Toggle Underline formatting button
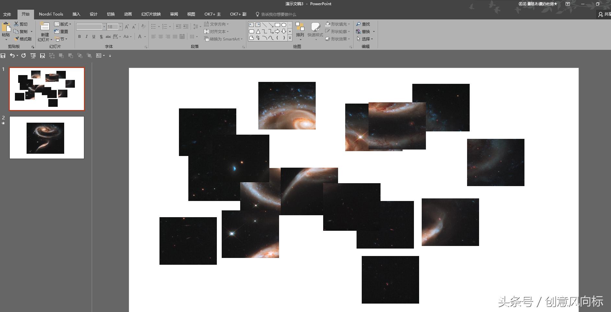This screenshot has width=611, height=312. click(x=94, y=37)
